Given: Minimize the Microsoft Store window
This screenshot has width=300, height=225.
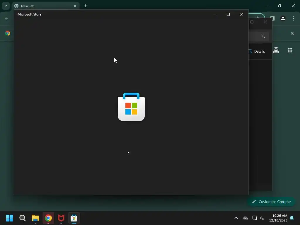Looking at the screenshot, I should (x=215, y=14).
